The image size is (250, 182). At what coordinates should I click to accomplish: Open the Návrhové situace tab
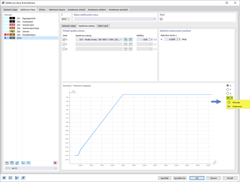pyautogui.click(x=57, y=10)
